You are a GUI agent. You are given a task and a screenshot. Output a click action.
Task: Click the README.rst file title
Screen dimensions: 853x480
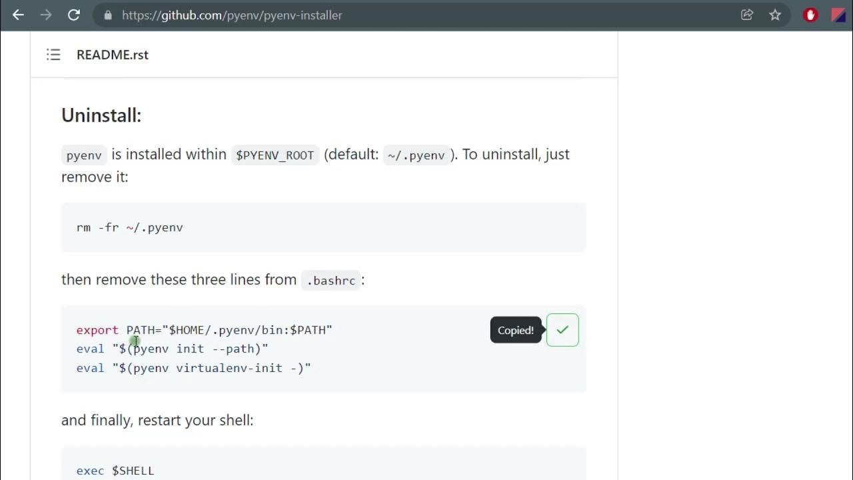point(113,55)
